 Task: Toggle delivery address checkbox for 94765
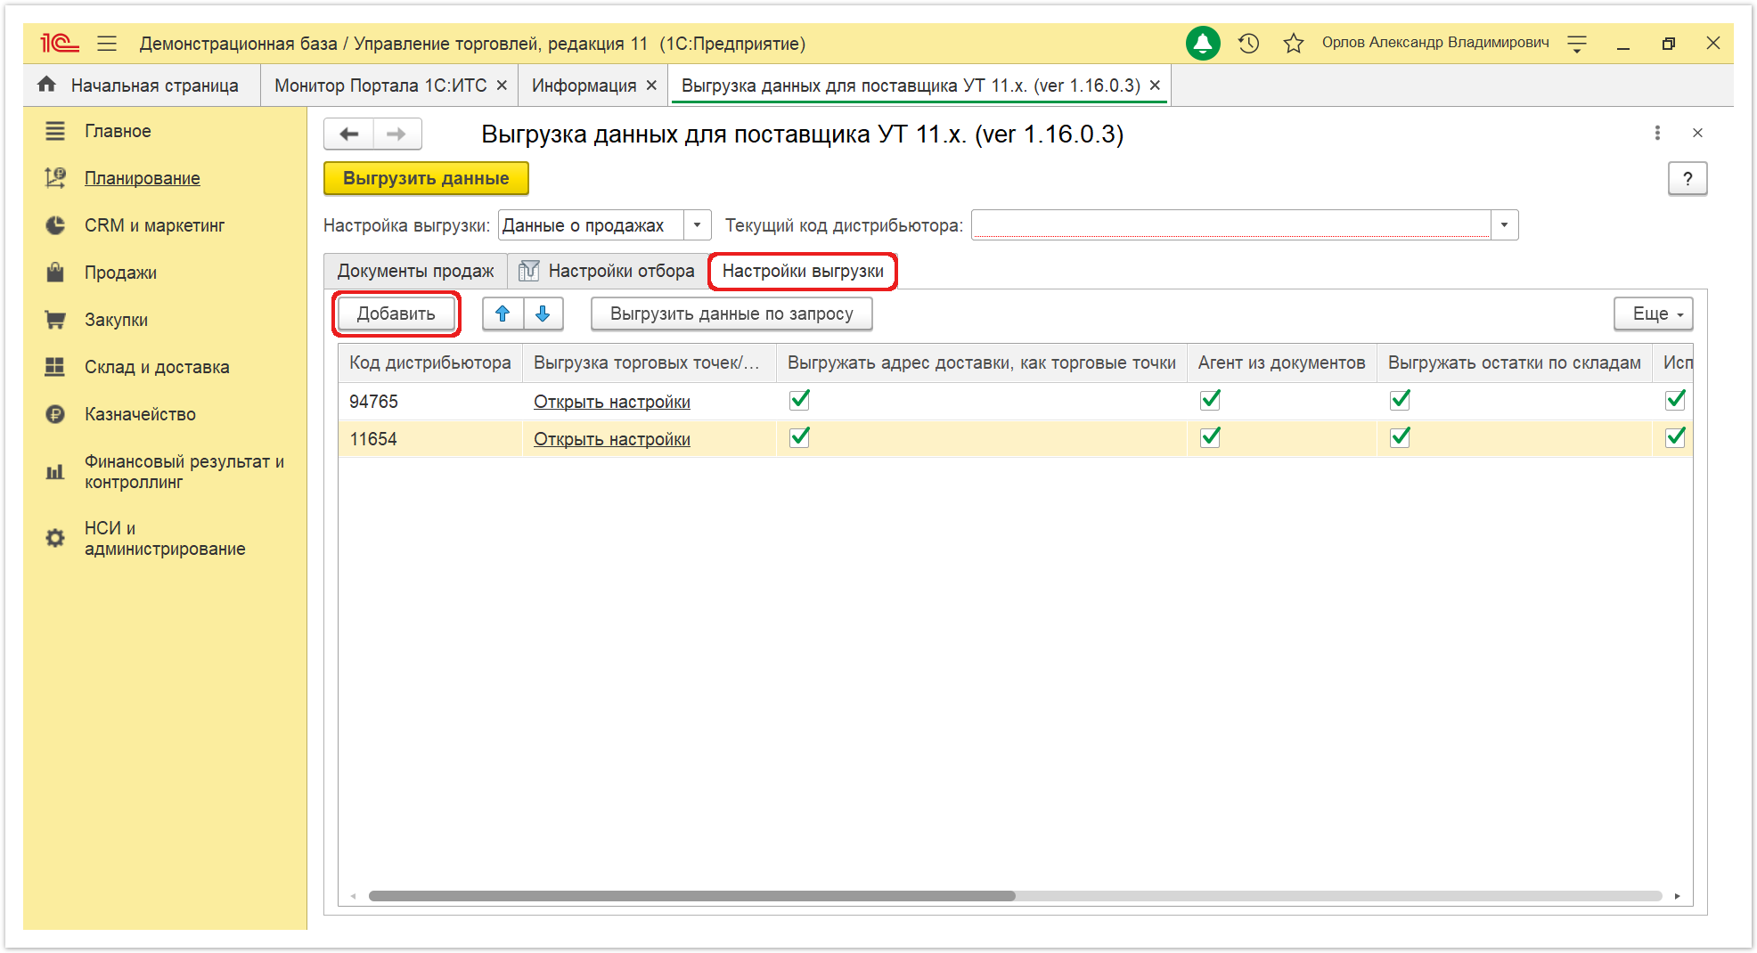pyautogui.click(x=800, y=400)
